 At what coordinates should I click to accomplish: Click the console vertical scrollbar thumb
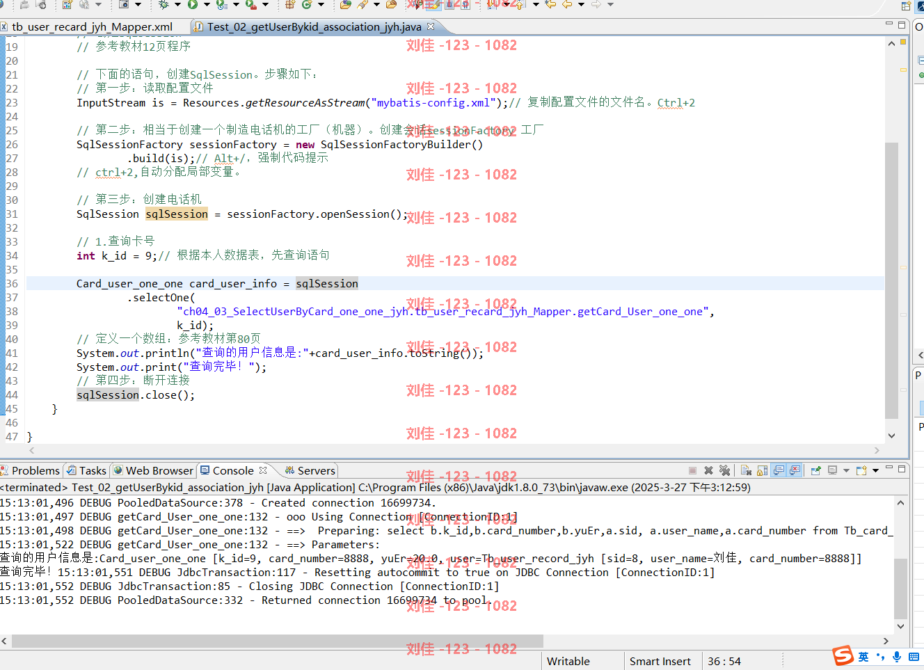point(900,588)
